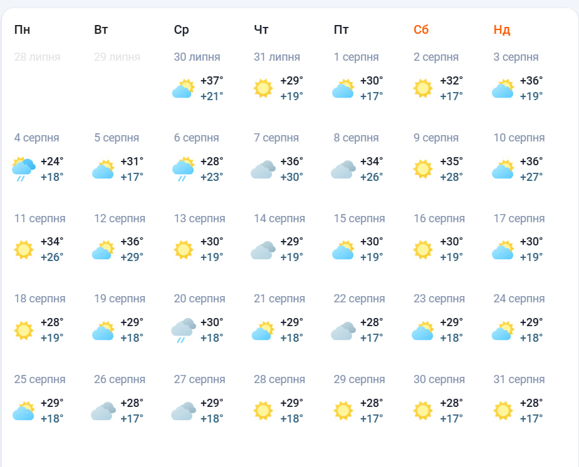Open the forecast for 15 серпня
Viewport: 579px width, 467px height.
point(359,218)
